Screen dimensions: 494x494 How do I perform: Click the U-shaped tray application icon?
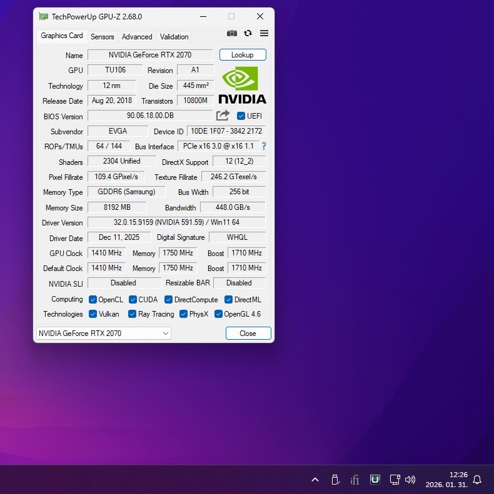(375, 480)
